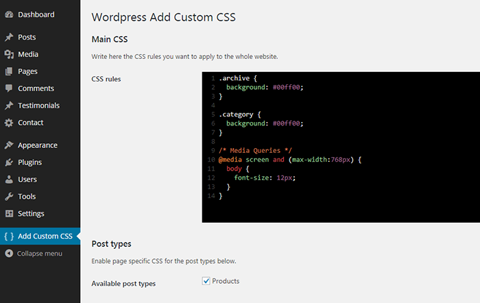Open the Comments menu label
This screenshot has width=480, height=303.
point(36,88)
